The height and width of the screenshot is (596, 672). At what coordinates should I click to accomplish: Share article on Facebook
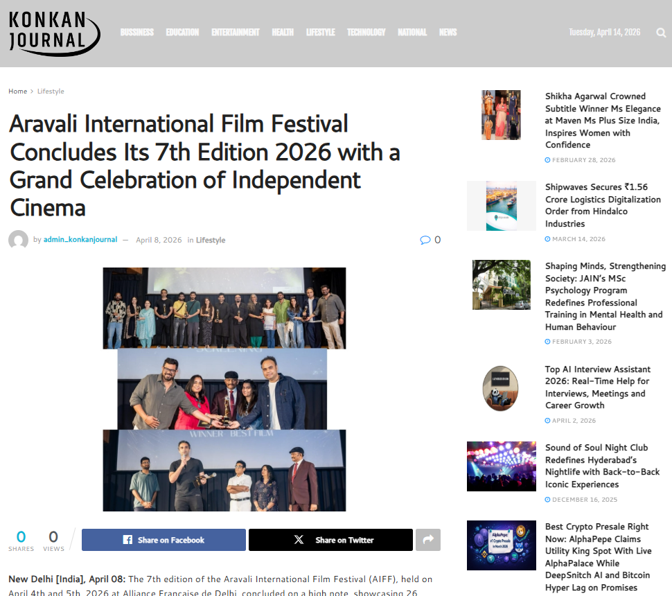(163, 540)
